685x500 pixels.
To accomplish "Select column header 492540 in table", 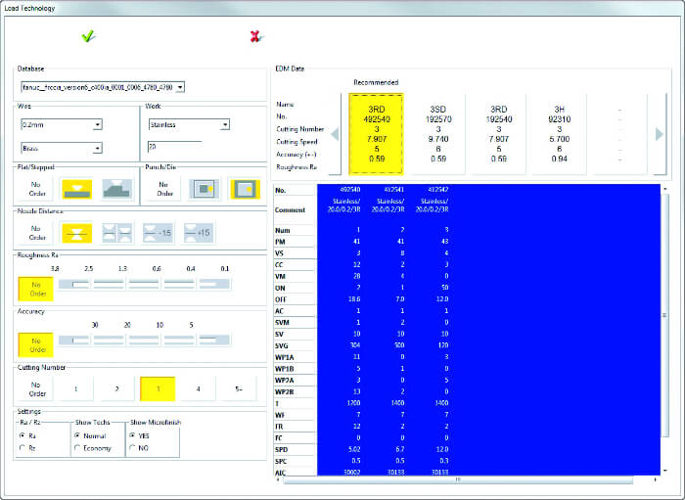I will click(350, 190).
